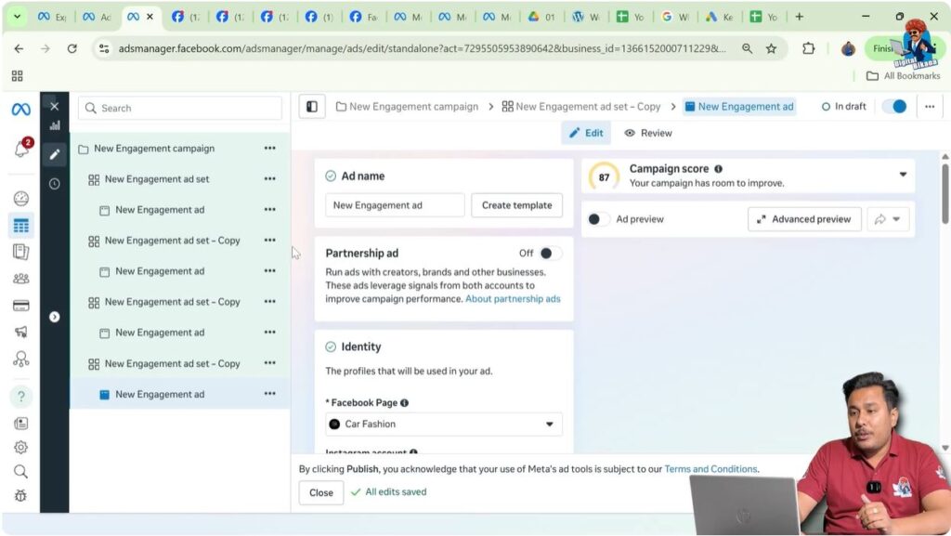Click the Meta logo at sidebar top
Image resolution: width=951 pixels, height=536 pixels.
coord(20,109)
